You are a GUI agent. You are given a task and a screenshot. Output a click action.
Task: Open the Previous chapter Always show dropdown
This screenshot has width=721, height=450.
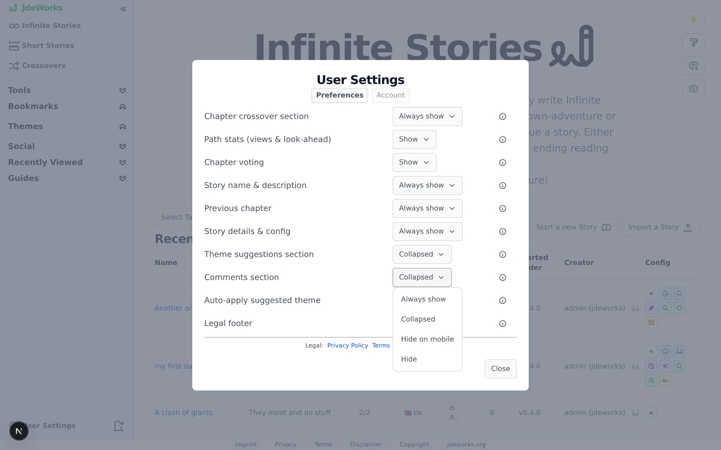pyautogui.click(x=427, y=208)
